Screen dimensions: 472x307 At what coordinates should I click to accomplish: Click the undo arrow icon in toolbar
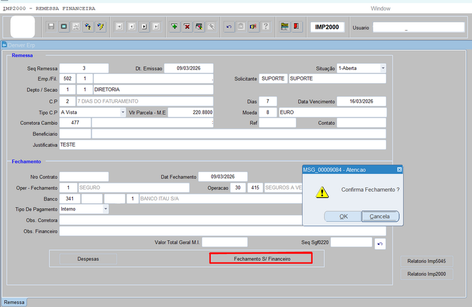click(229, 27)
